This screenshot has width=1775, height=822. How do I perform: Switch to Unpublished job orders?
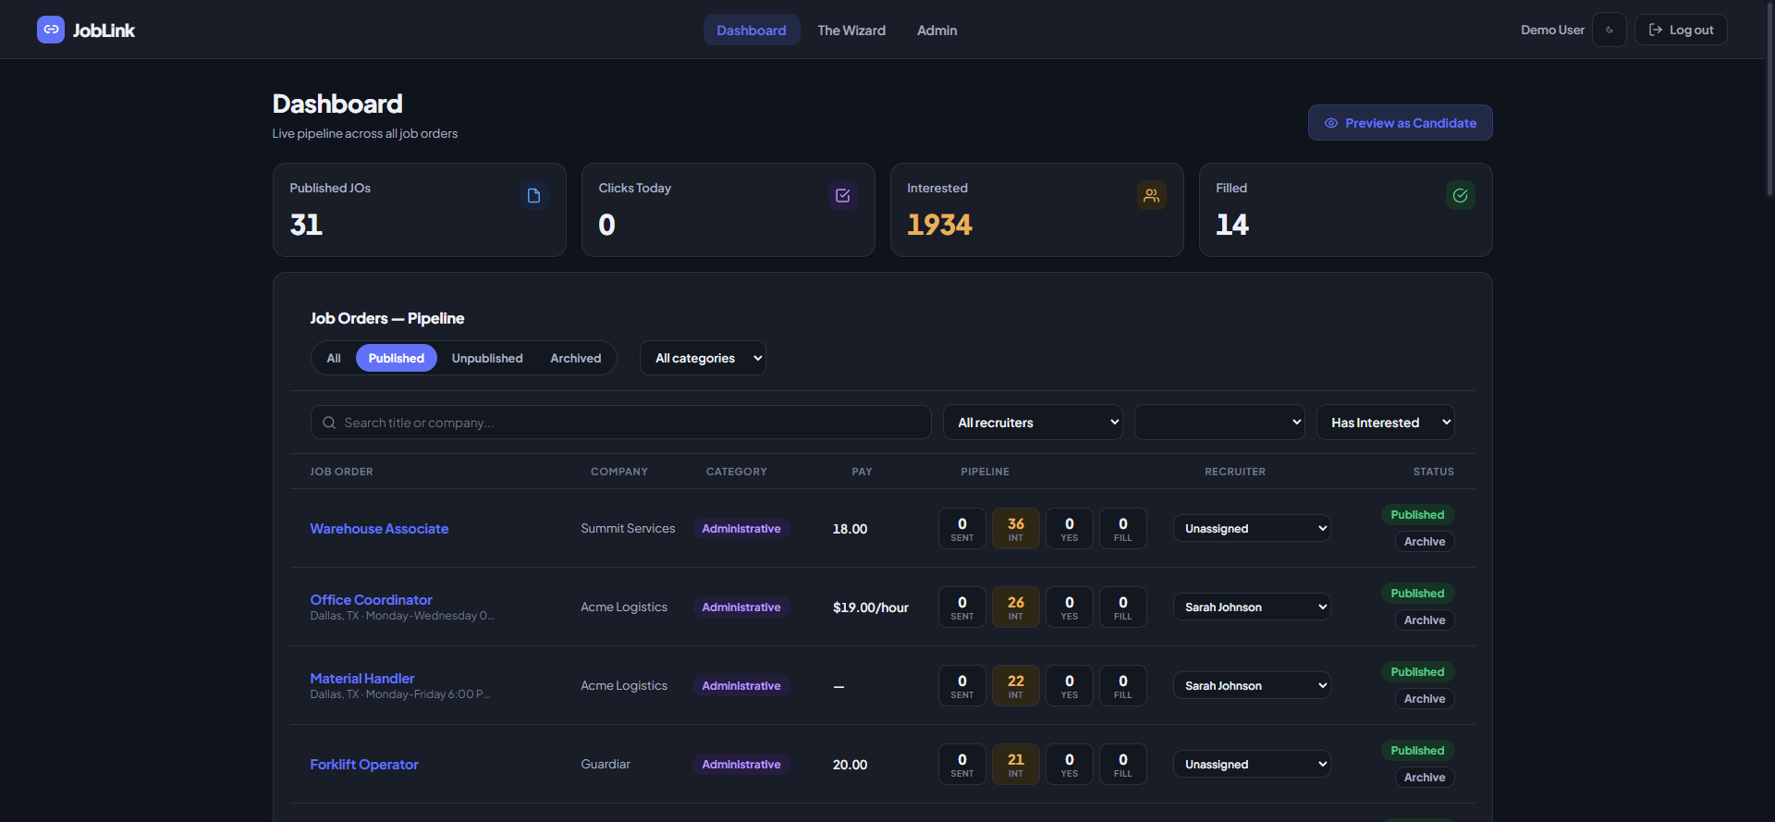[x=487, y=358]
